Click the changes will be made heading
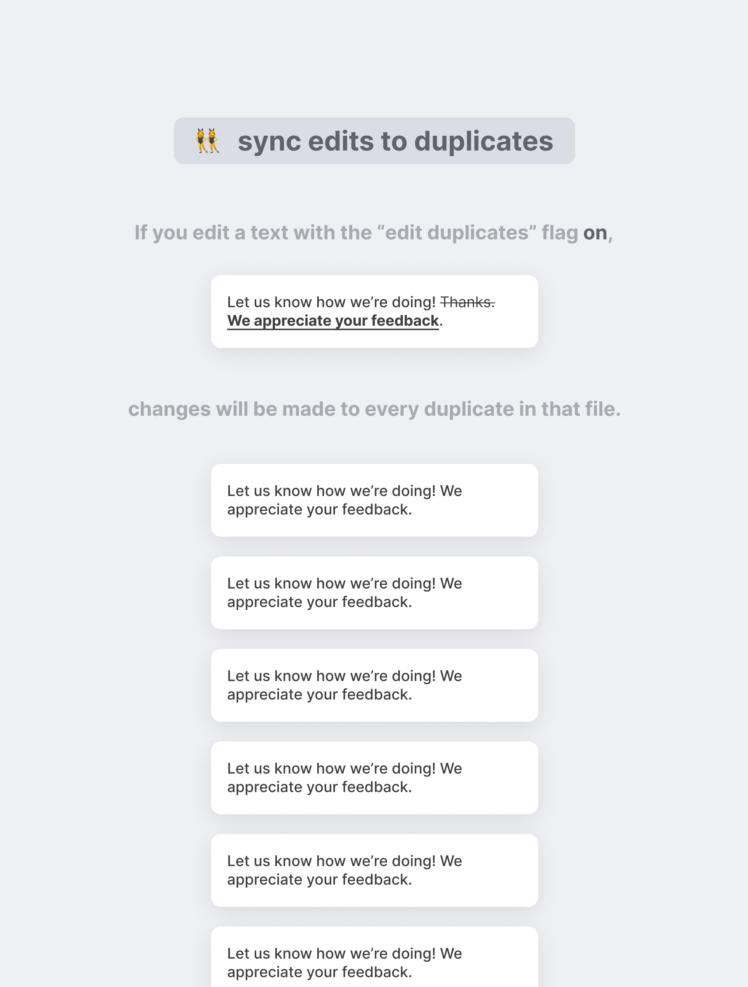This screenshot has height=987, width=748. (x=374, y=409)
